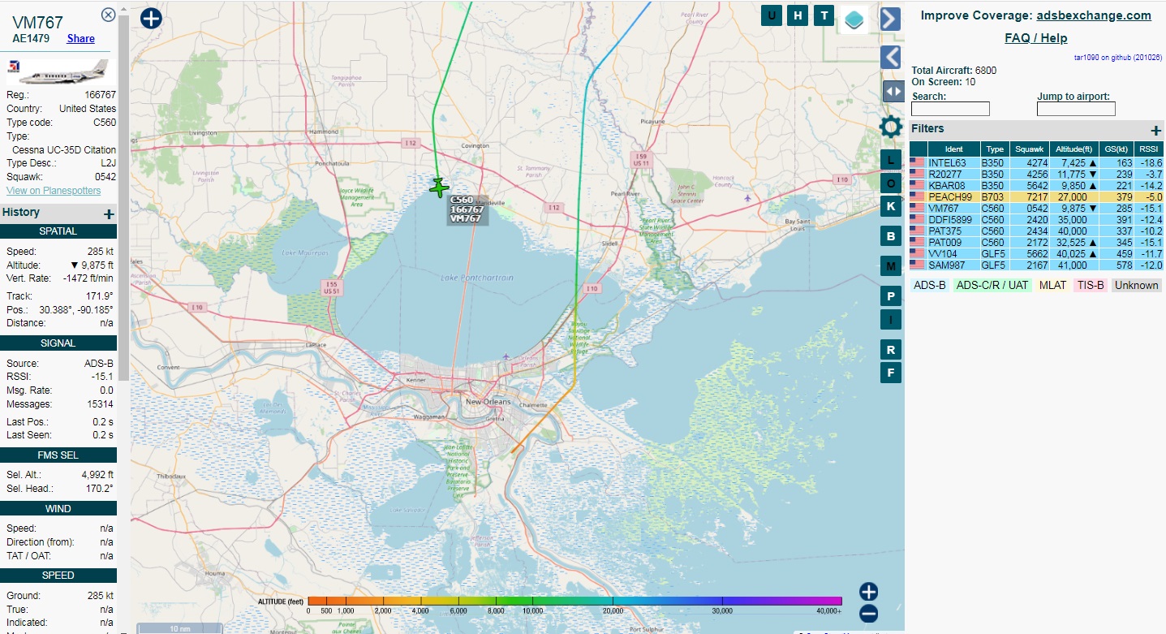Click the ADS-C/R / UAT legend label

pos(992,285)
